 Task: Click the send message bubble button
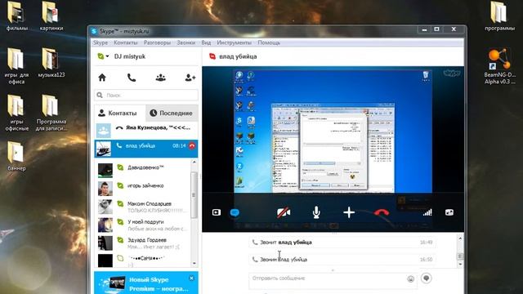pos(427,278)
